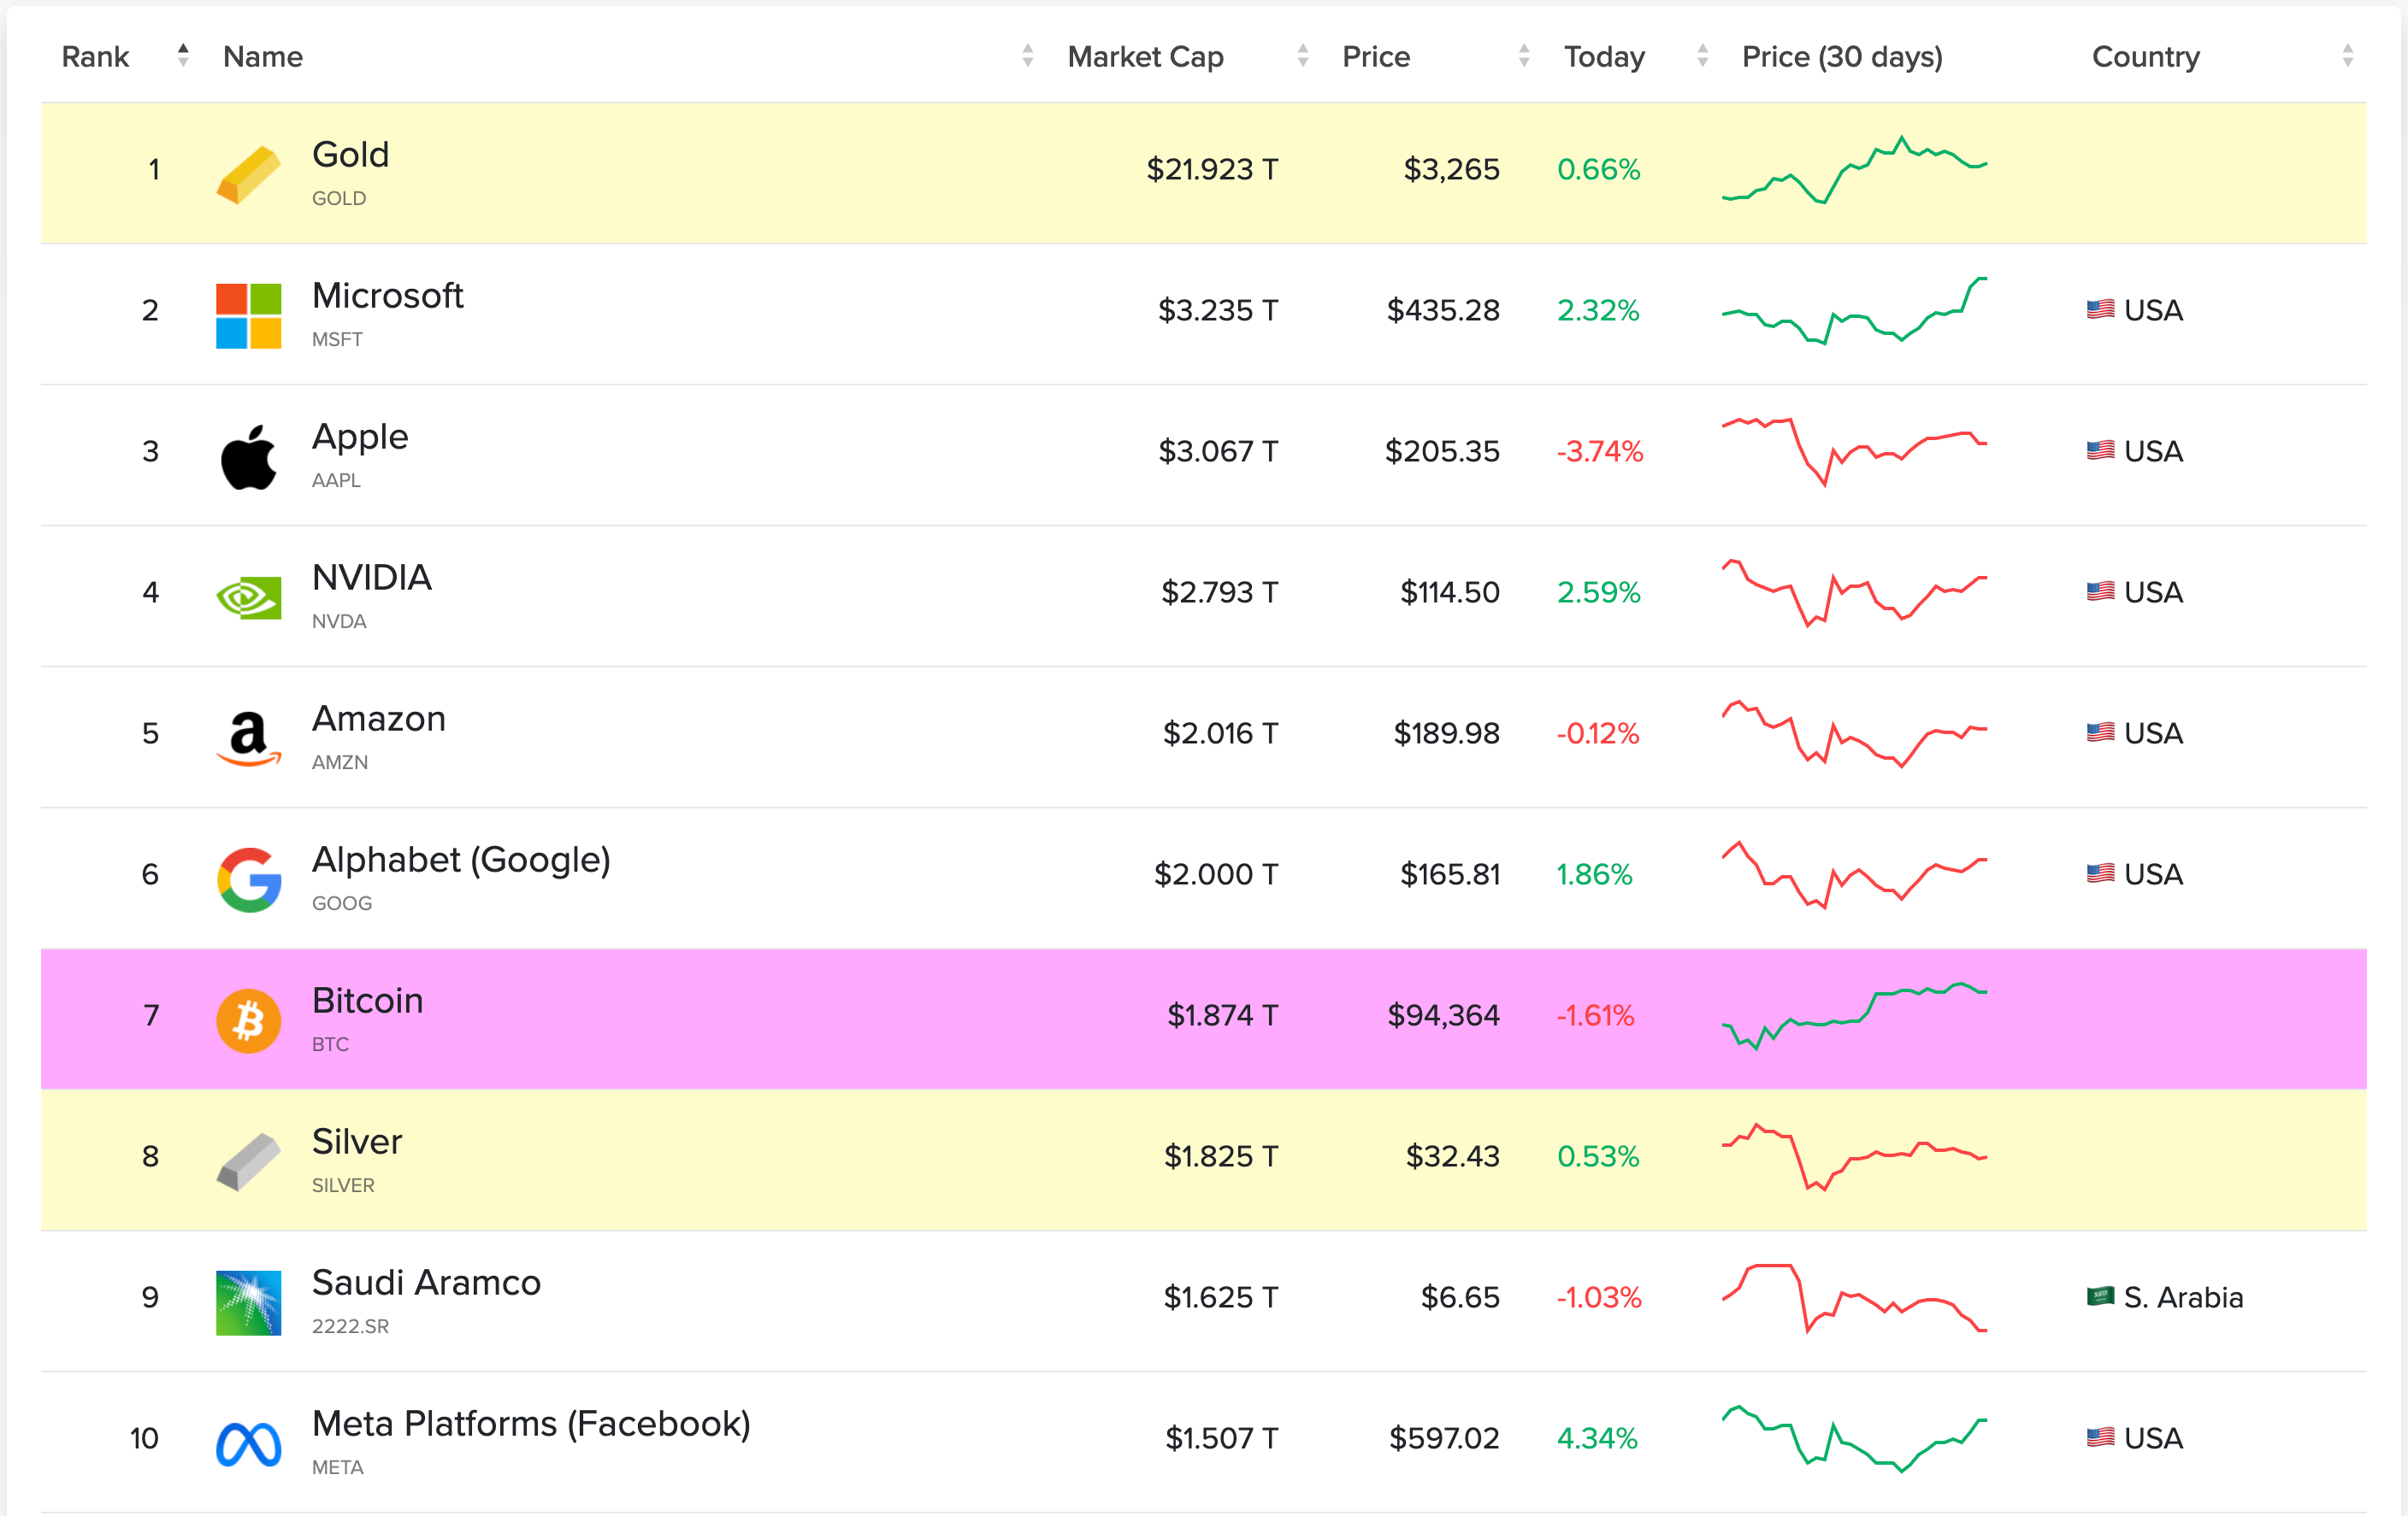Sort by Country column arrows
Screen dimensions: 2408x1516
point(2347,56)
